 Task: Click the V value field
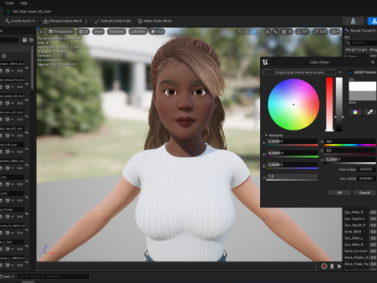coord(350,160)
